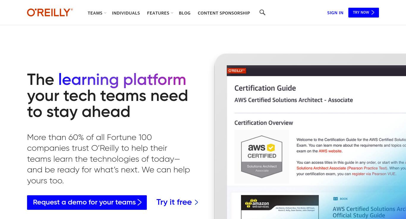This screenshot has height=219, width=406.
Task: Click the O'Reilly logo in the header
Action: tap(50, 12)
